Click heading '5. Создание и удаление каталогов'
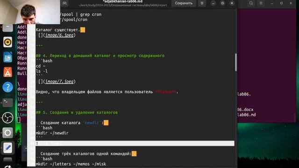The width and height of the screenshot is (299, 168). (x=77, y=112)
